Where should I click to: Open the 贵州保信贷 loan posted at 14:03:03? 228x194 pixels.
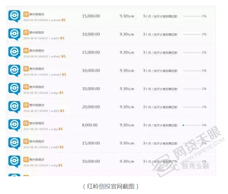pyautogui.click(x=37, y=14)
